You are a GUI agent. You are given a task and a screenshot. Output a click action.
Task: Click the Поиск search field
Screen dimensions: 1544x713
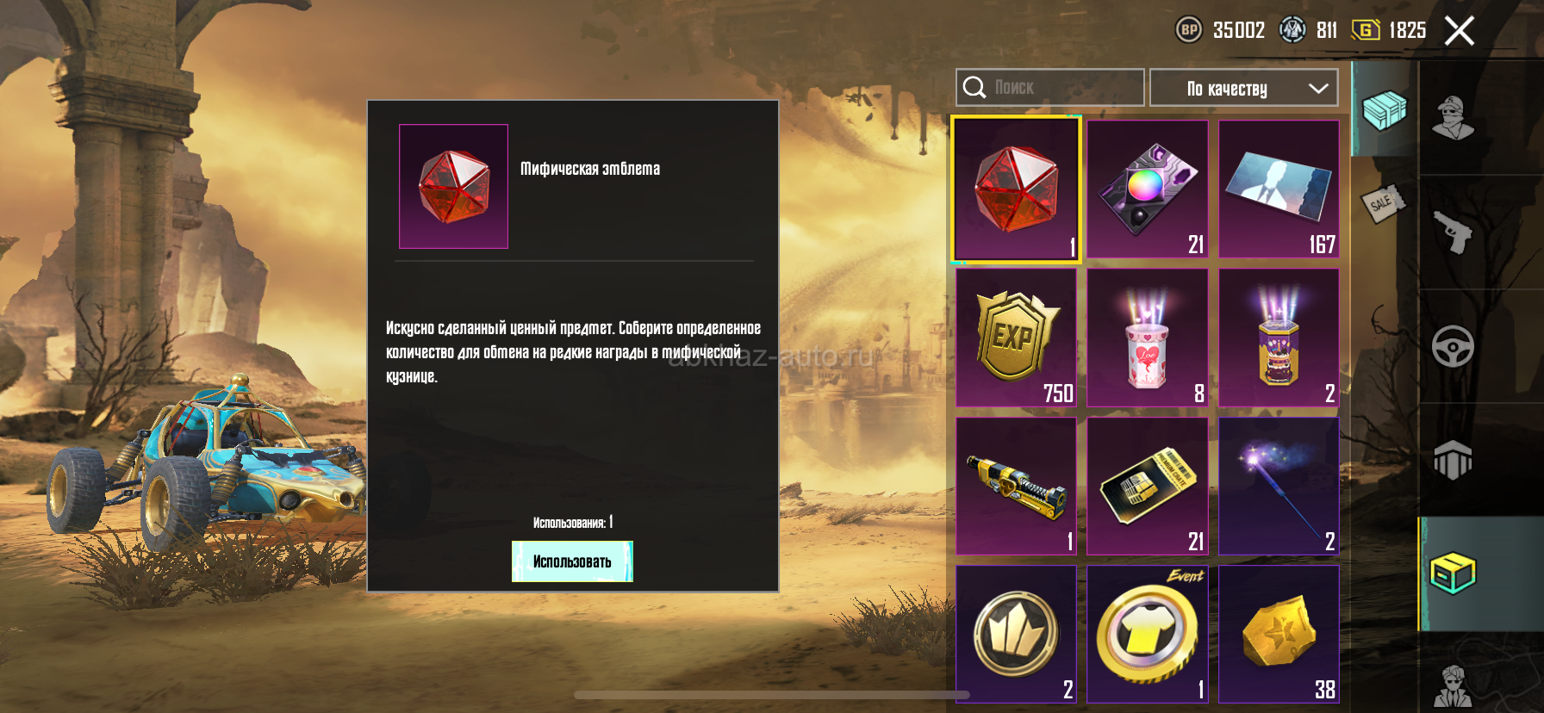pyautogui.click(x=1050, y=88)
